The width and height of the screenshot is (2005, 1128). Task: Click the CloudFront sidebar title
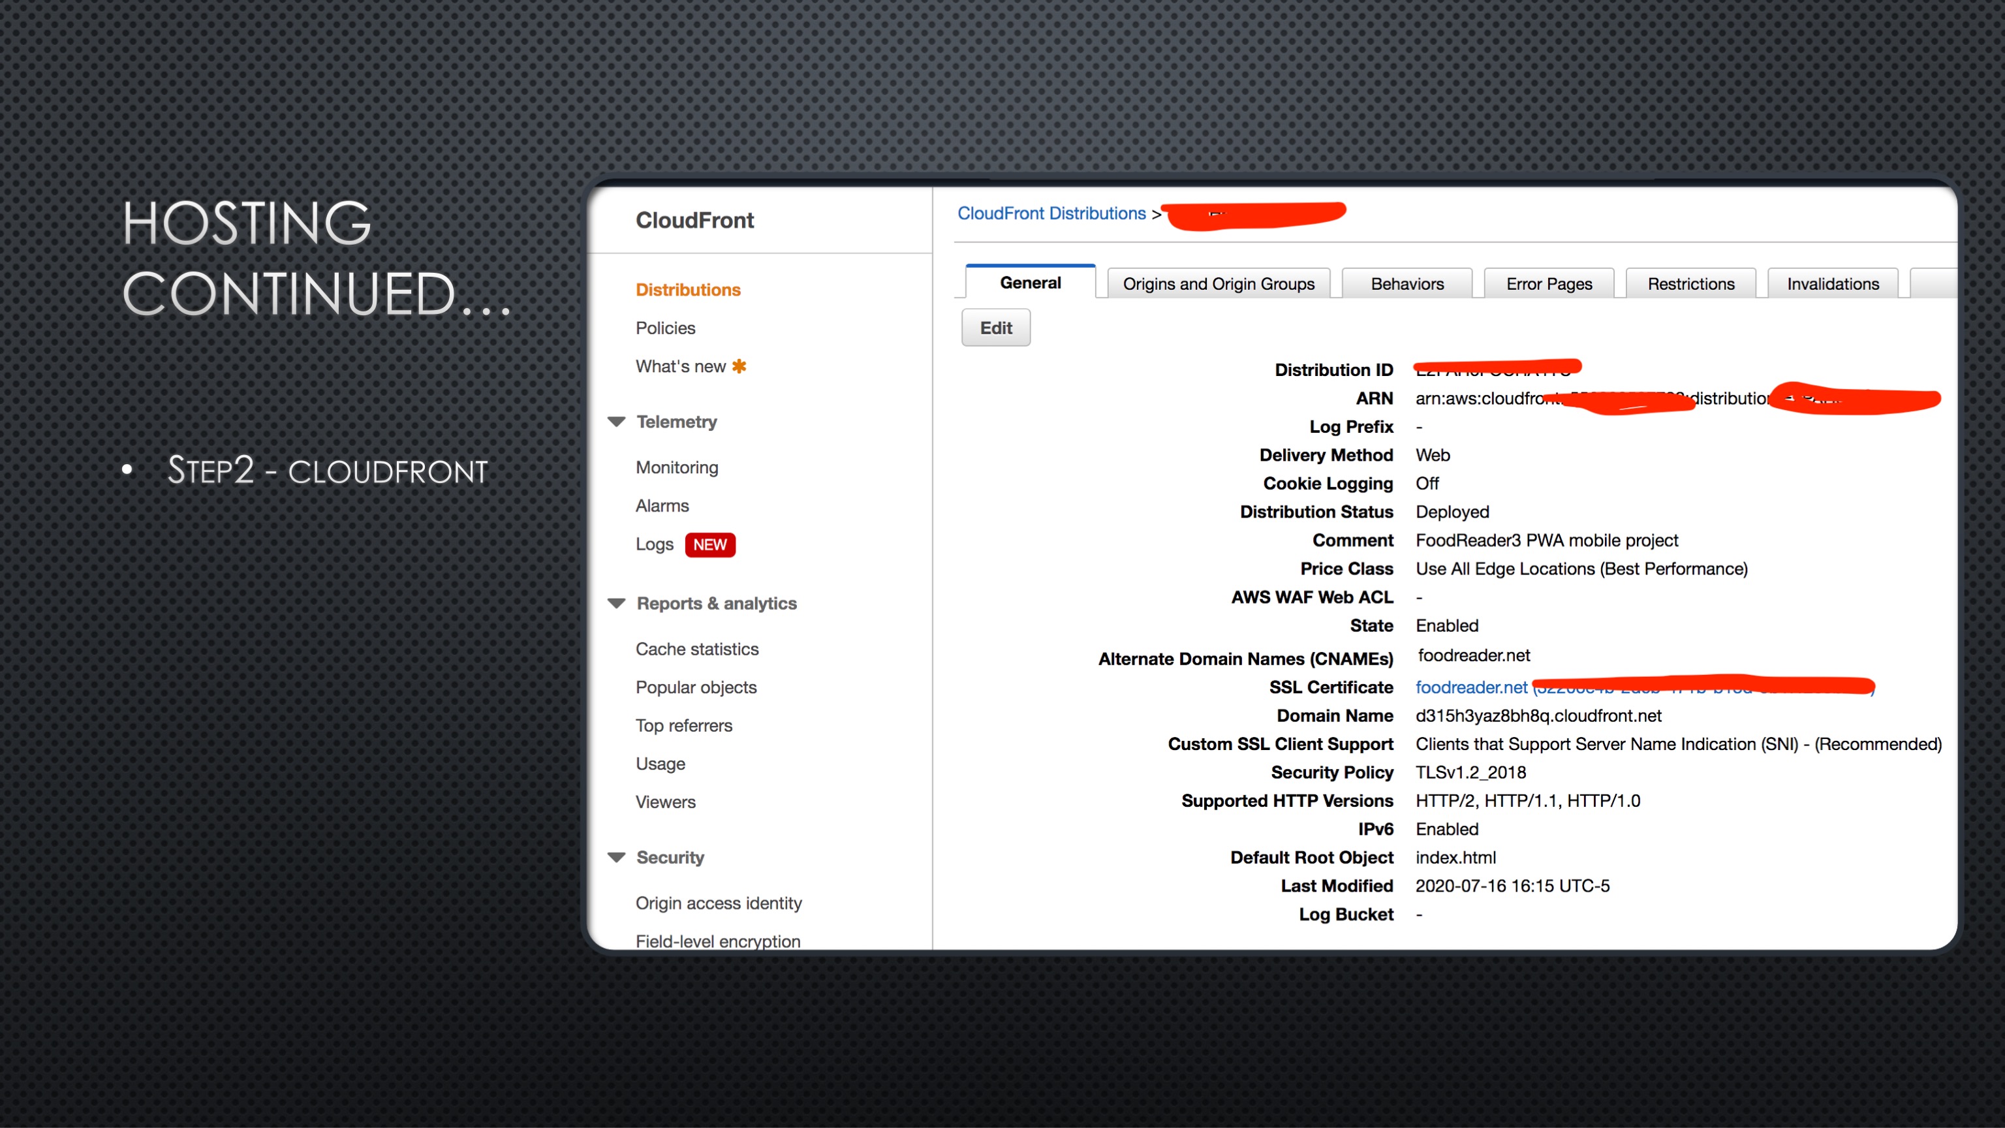coord(694,220)
